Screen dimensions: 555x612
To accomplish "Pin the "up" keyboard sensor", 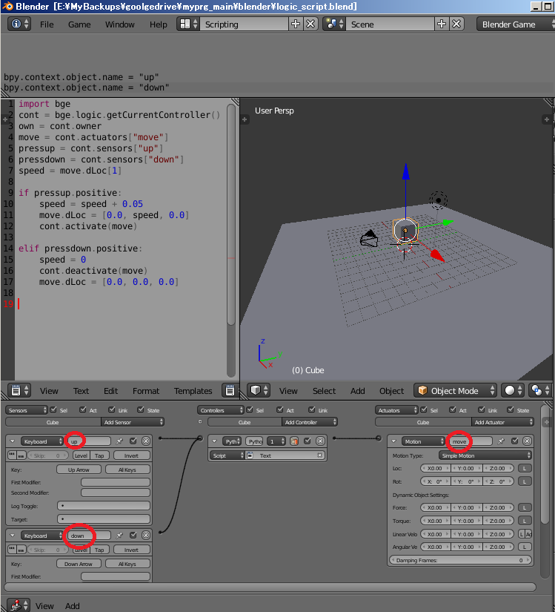I will [x=119, y=441].
